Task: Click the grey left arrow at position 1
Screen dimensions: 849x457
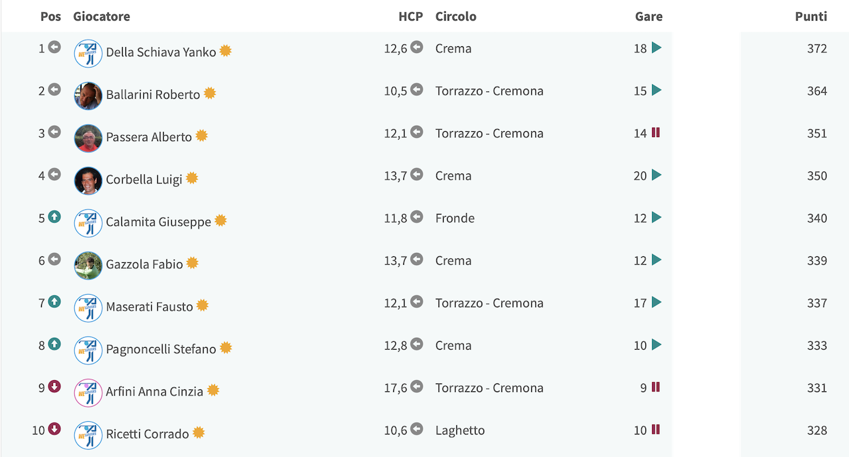Action: [x=54, y=47]
